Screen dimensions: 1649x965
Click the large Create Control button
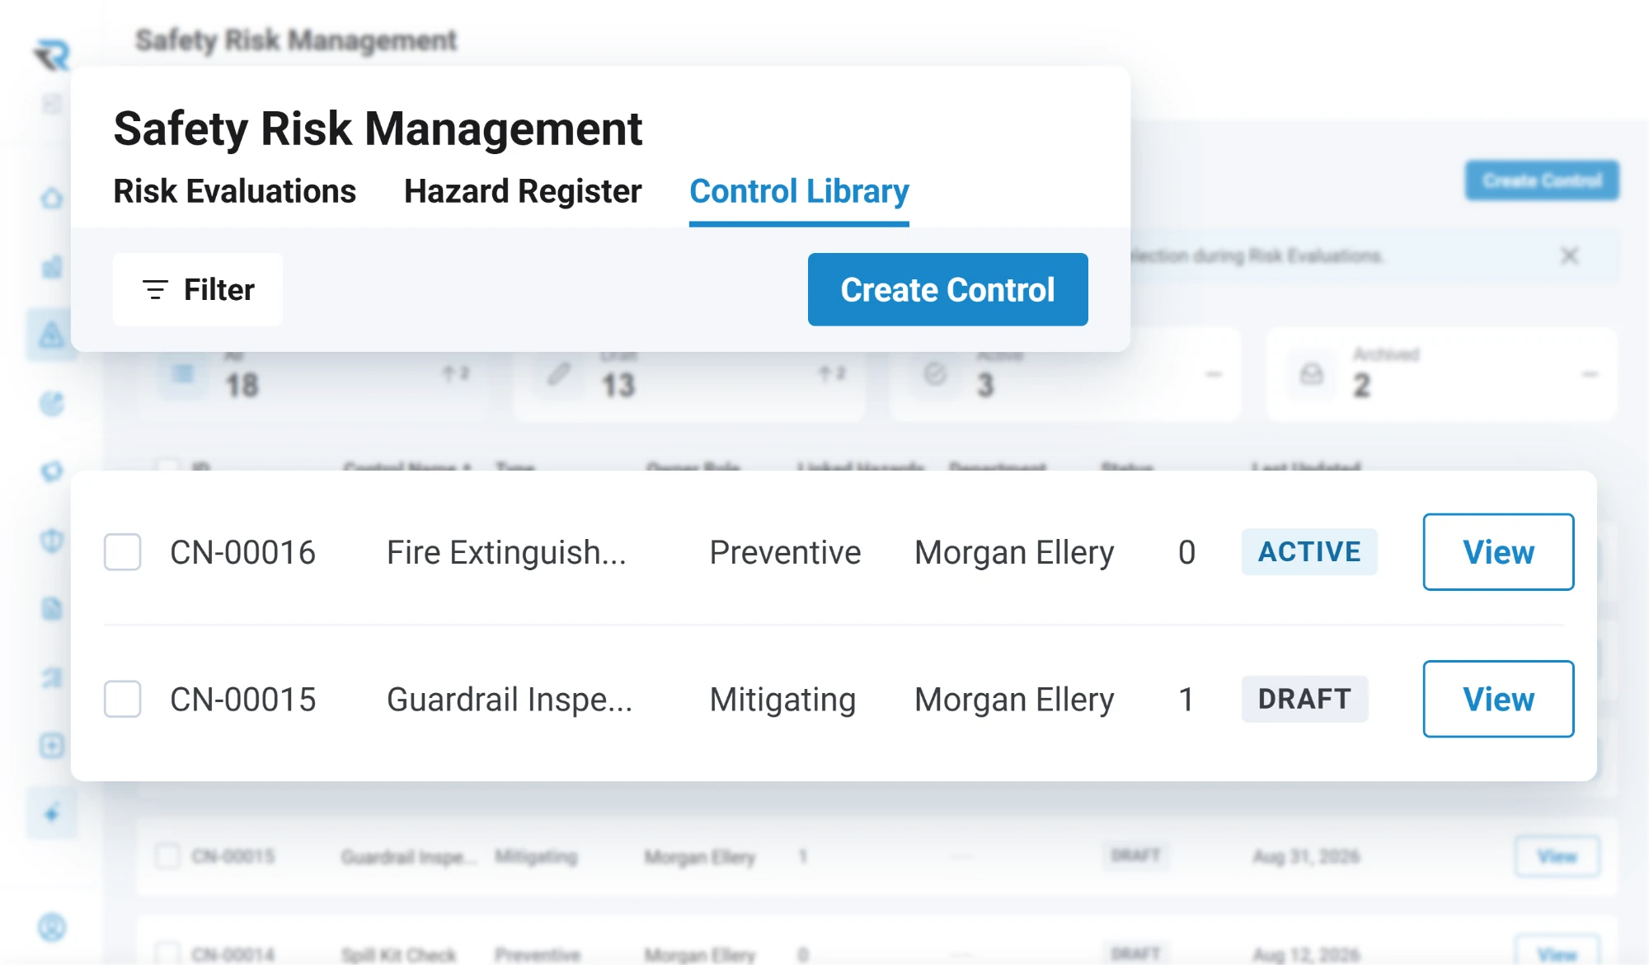[948, 289]
